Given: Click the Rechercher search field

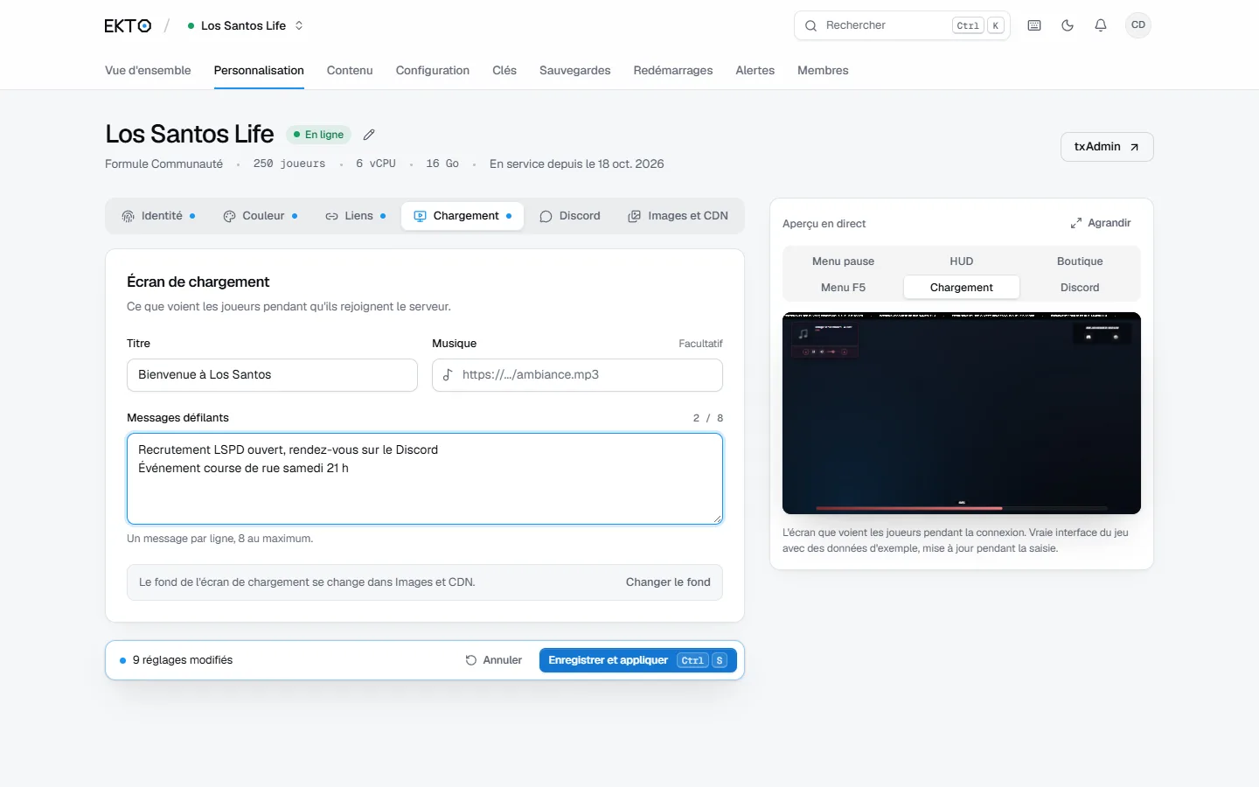Looking at the screenshot, I should pyautogui.click(x=902, y=25).
